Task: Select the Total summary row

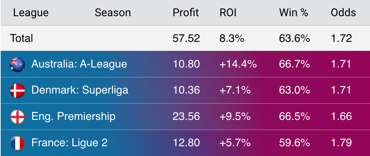Action: (185, 38)
